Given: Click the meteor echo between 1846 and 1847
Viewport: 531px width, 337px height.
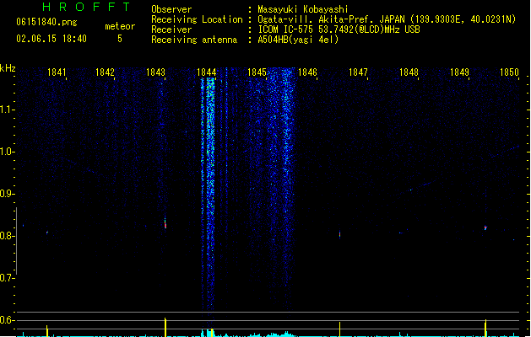Looking at the screenshot, I should coord(339,234).
